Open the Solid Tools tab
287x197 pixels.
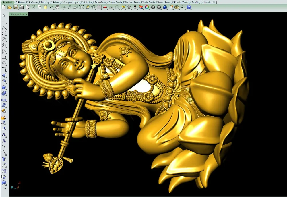tap(149, 3)
